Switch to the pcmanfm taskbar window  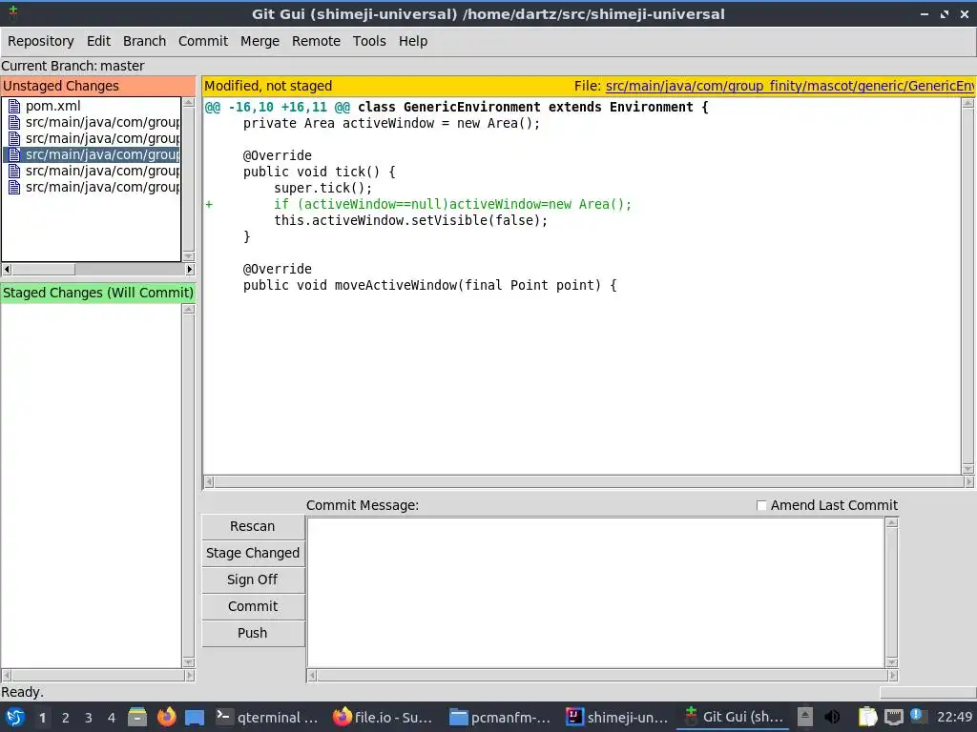(x=500, y=717)
